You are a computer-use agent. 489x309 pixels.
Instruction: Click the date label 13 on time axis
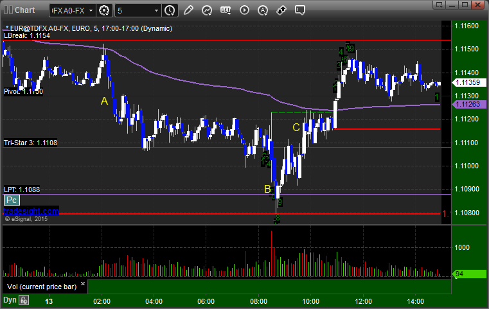click(49, 301)
